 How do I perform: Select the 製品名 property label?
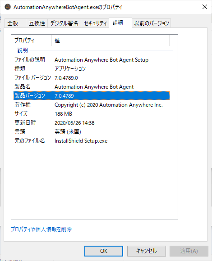coord(23,87)
